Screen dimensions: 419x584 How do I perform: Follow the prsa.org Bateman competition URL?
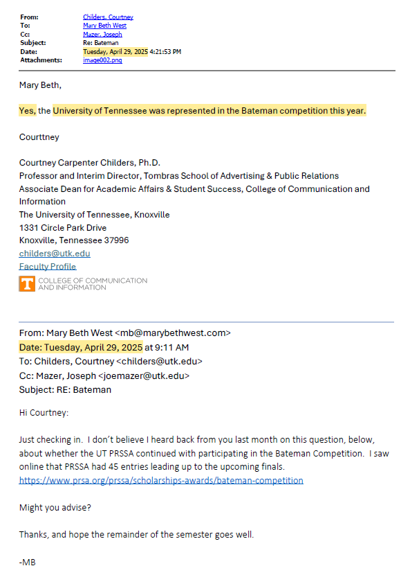pos(161,480)
